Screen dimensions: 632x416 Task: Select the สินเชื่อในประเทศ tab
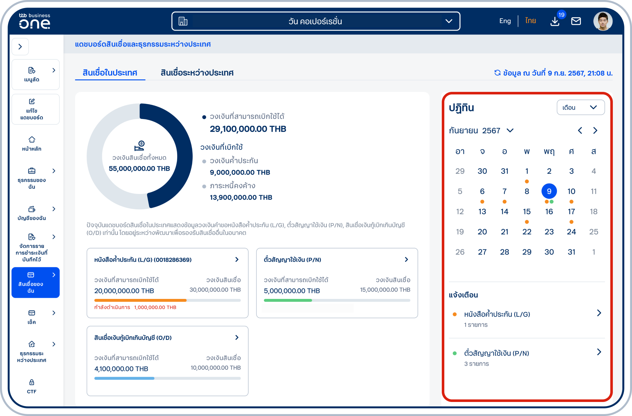(110, 73)
